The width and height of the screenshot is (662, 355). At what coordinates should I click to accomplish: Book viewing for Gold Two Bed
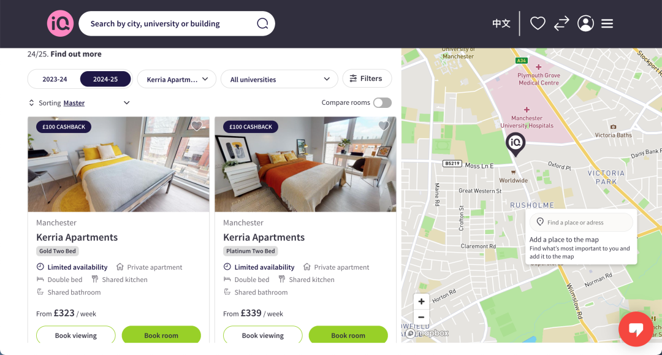(x=76, y=335)
